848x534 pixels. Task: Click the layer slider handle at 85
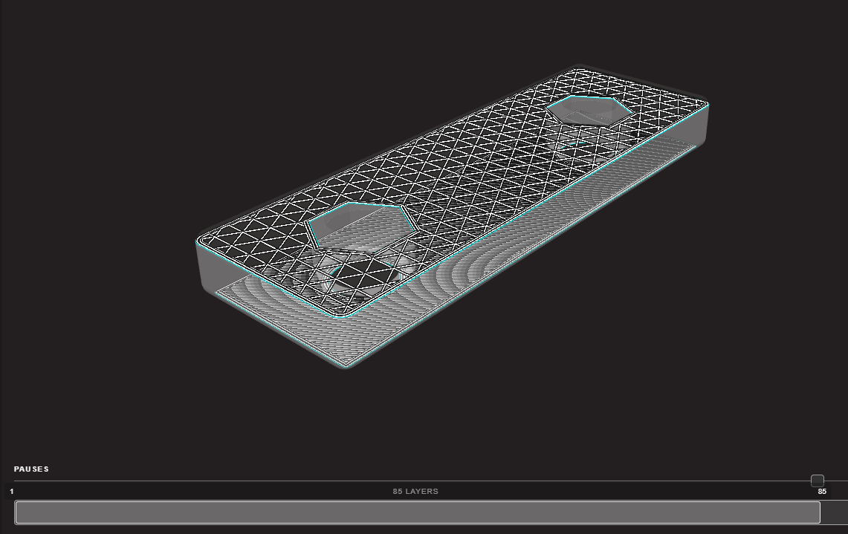point(817,481)
